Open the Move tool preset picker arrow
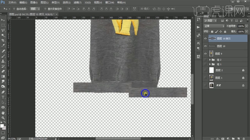Screen dimensions: 250x140 click(x=9, y=9)
